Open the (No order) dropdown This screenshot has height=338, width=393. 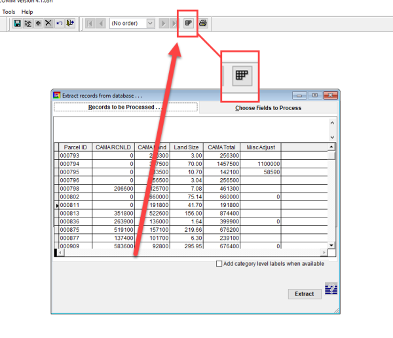point(150,24)
